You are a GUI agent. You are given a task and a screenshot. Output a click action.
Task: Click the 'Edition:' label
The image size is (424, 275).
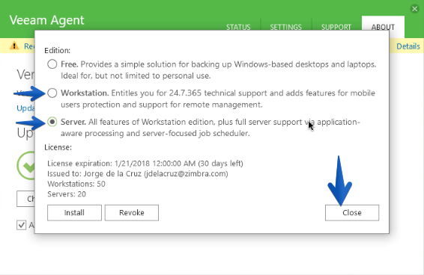tap(58, 51)
